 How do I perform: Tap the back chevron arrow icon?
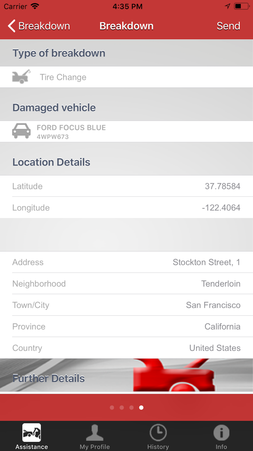click(12, 26)
